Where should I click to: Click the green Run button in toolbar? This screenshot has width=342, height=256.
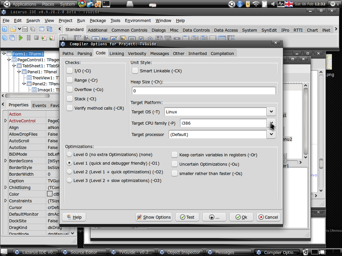[x=21, y=38]
